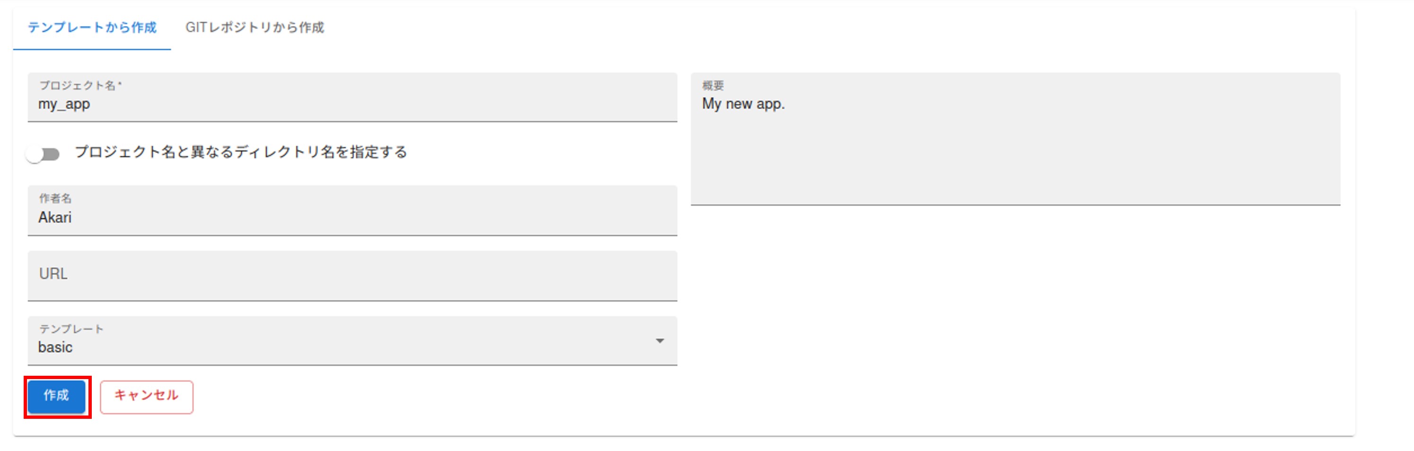Open the テンプレート select box
Viewport: 1414px width, 451px height.
pyautogui.click(x=351, y=341)
